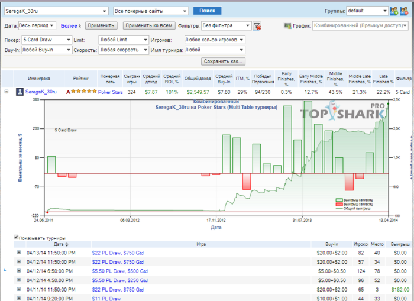Click the SeregaK_30ru player avatar icon

click(x=20, y=92)
